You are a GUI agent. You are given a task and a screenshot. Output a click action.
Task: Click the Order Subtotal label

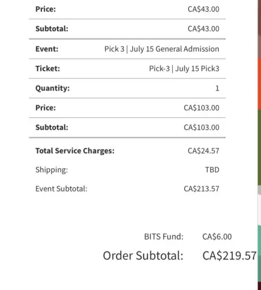click(143, 255)
